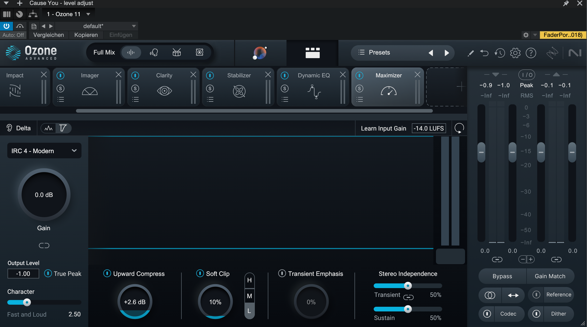
Task: Click the module chain horizontal scrollbar
Action: 254,111
